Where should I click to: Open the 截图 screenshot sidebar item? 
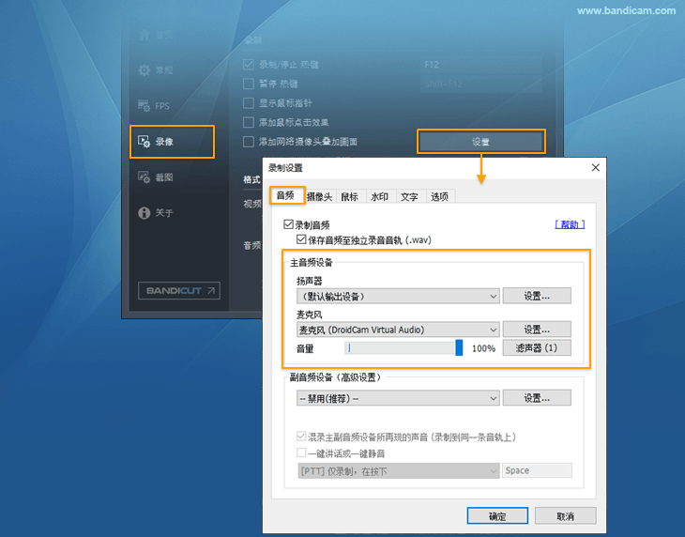[156, 176]
